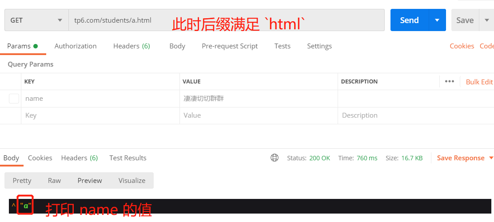The width and height of the screenshot is (494, 222).
Task: Click the empty Value placeholder field
Action: pos(259,115)
